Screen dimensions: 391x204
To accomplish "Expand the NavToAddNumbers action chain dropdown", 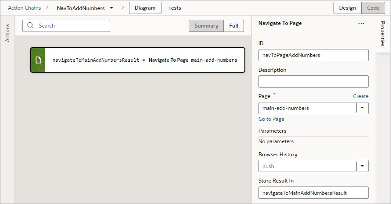I will coord(112,8).
